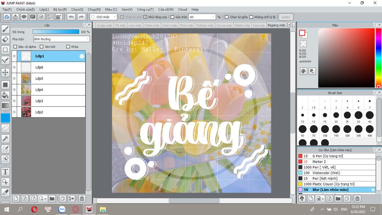382x215 pixels.
Task: Switch to the Chemi.mdp tab
Action: tap(151, 25)
